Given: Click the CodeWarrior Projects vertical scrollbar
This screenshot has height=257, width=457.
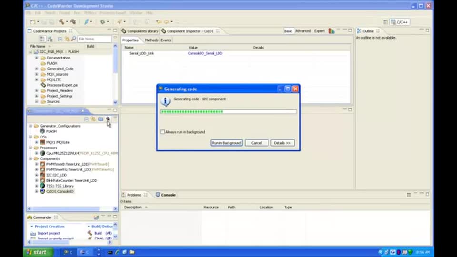Looking at the screenshot, I should (115, 74).
